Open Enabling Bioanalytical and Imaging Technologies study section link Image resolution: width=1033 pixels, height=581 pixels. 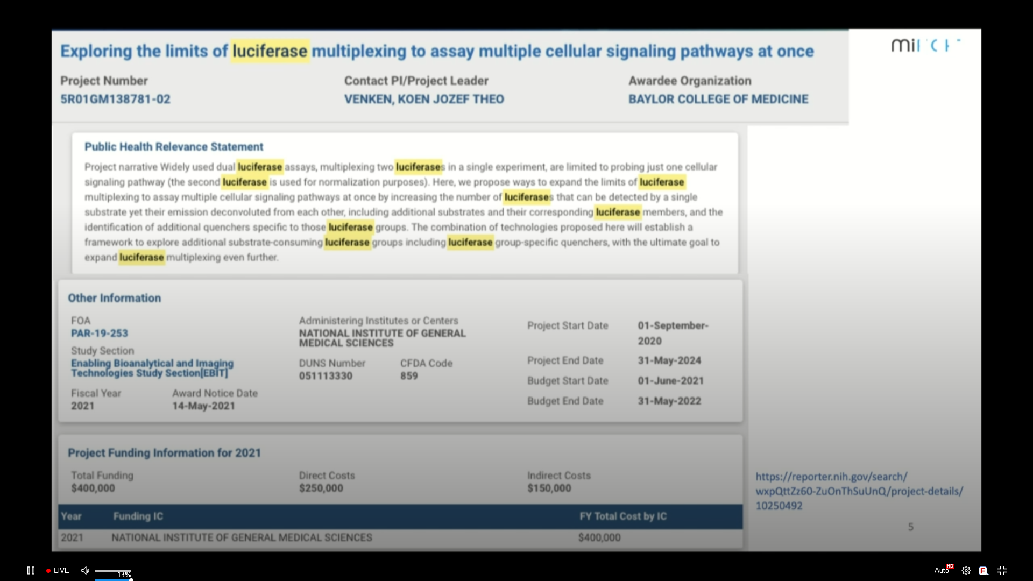(x=152, y=368)
